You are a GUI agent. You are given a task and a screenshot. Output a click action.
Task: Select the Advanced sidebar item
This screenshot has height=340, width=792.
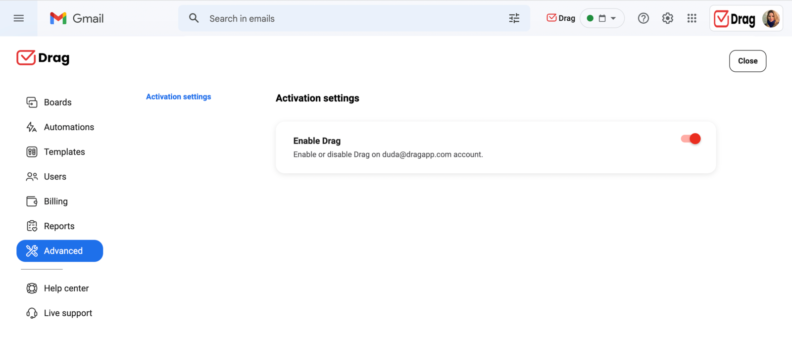pos(60,251)
